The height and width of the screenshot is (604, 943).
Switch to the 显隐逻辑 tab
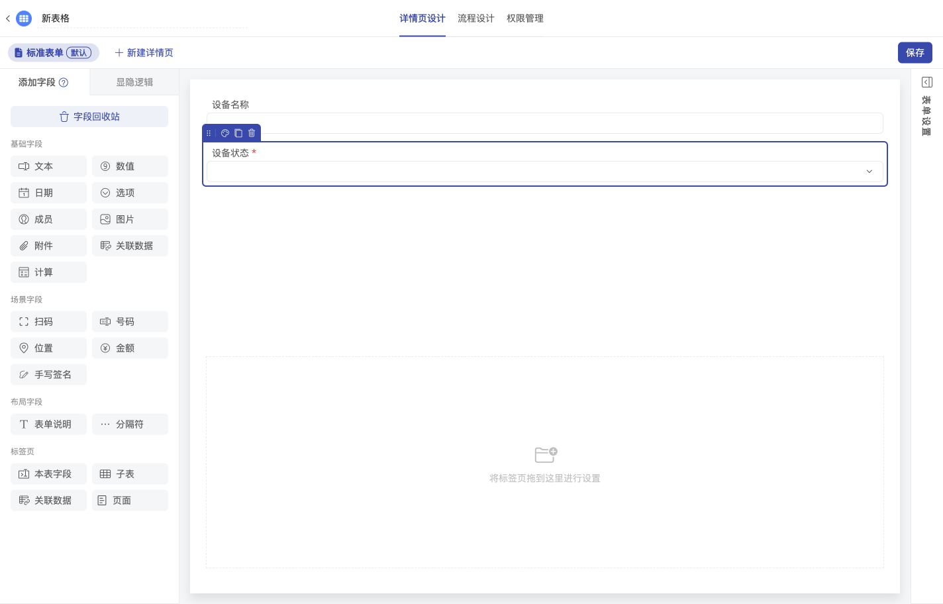(x=134, y=81)
